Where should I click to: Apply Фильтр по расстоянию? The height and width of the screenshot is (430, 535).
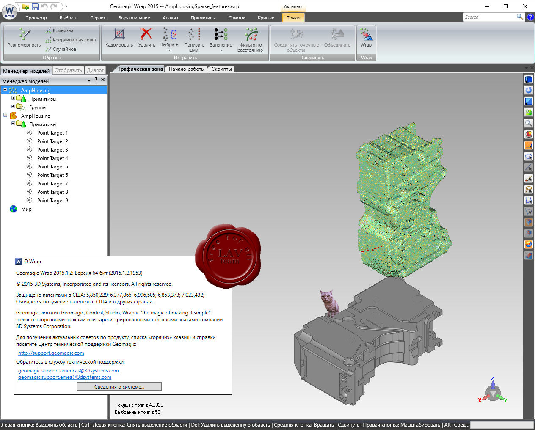coord(250,39)
